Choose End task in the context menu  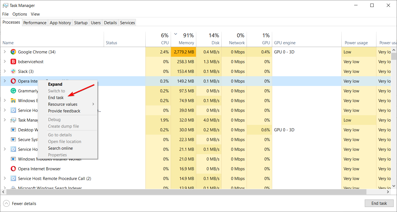tap(68, 97)
